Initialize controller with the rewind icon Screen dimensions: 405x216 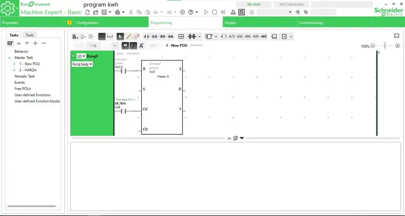223,12
